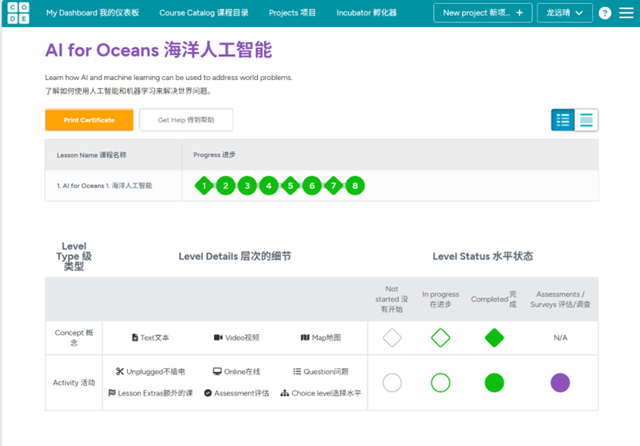Click the Progress 进步 column header
640x446 pixels.
[214, 155]
